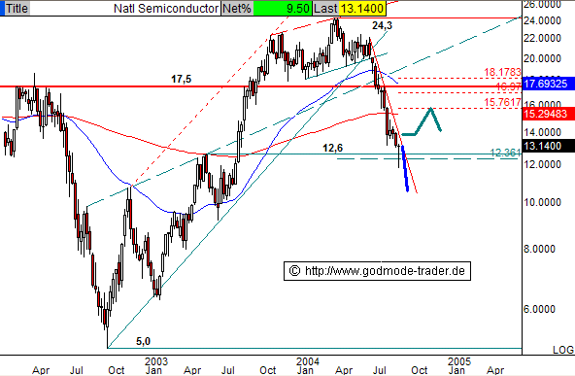Toggle the LOG scale indicator
This screenshot has height=376, width=575.
point(563,350)
